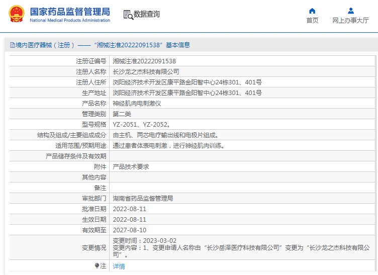Click the 有效期至 row label
This screenshot has width=378, height=275.
(x=94, y=230)
